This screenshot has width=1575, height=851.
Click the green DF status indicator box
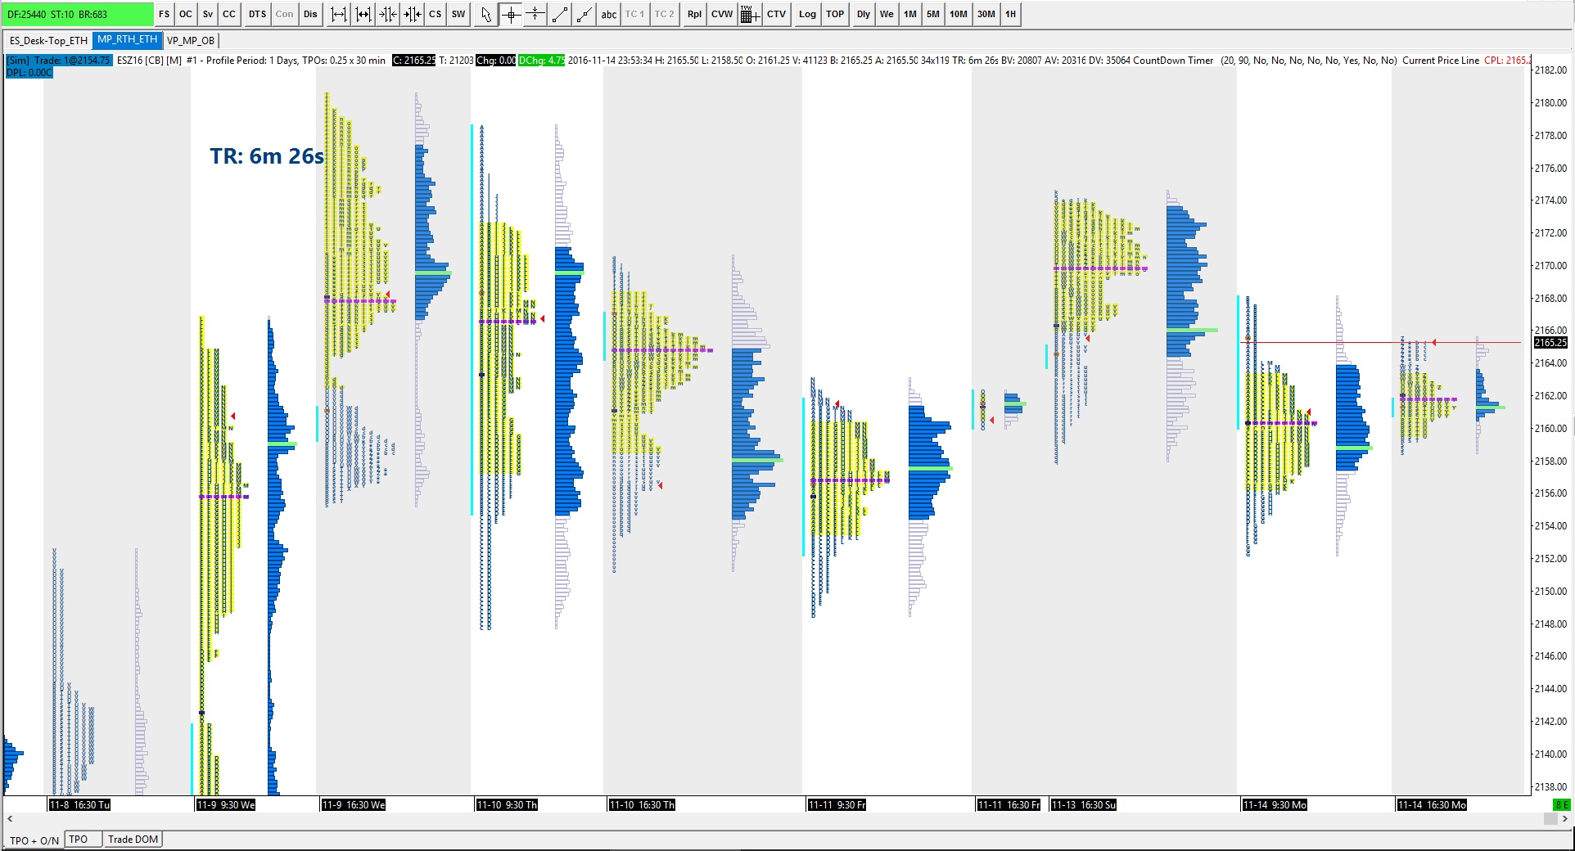[79, 15]
